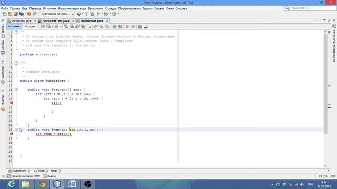Open dropdown arrow next to Profile icon
337x189 pixels.
(118, 14)
